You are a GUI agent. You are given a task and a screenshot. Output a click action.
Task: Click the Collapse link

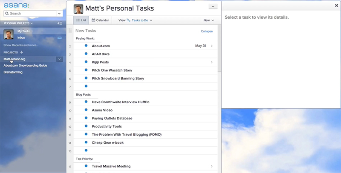point(206,31)
